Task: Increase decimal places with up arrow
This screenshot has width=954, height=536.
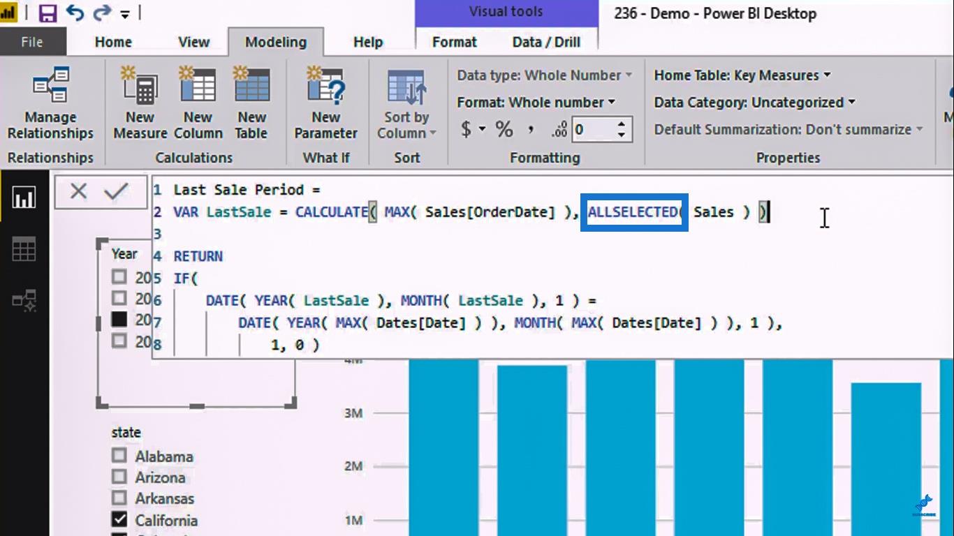Action: click(622, 124)
